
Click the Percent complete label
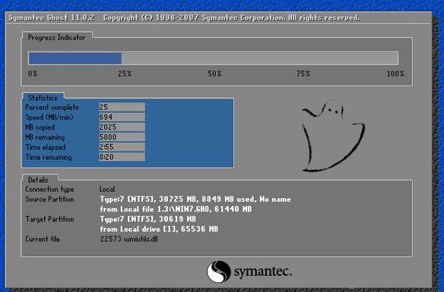coord(52,107)
